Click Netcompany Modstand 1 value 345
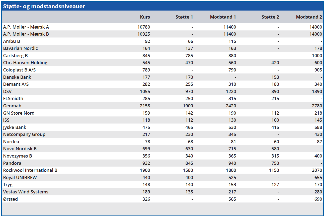The image size is (325, 217). (x=232, y=134)
